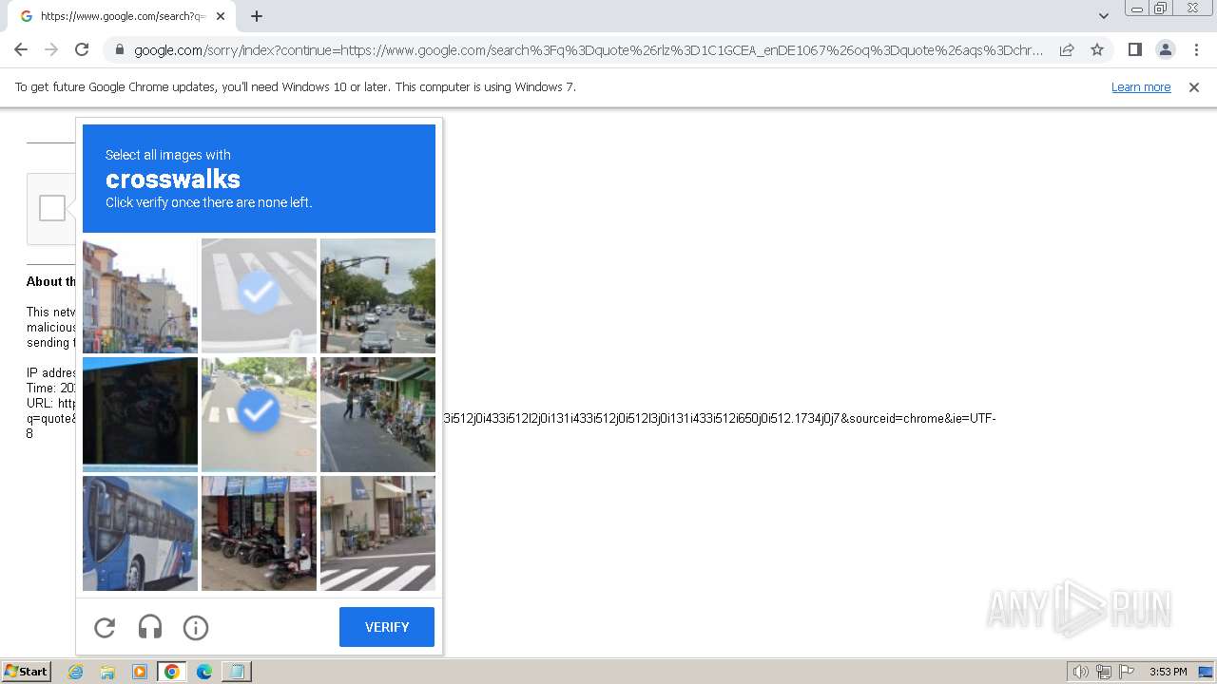
Task: Select the street buildings tile with traffic light
Action: click(140, 295)
